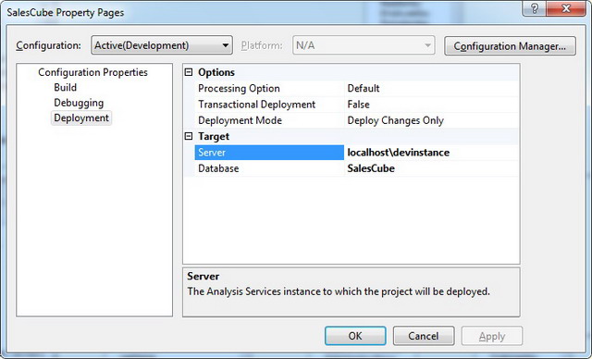
Task: Select the Deployment Mode property row
Action: tap(269, 120)
